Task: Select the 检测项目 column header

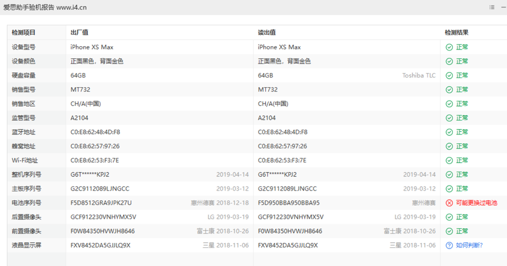Action: click(24, 33)
